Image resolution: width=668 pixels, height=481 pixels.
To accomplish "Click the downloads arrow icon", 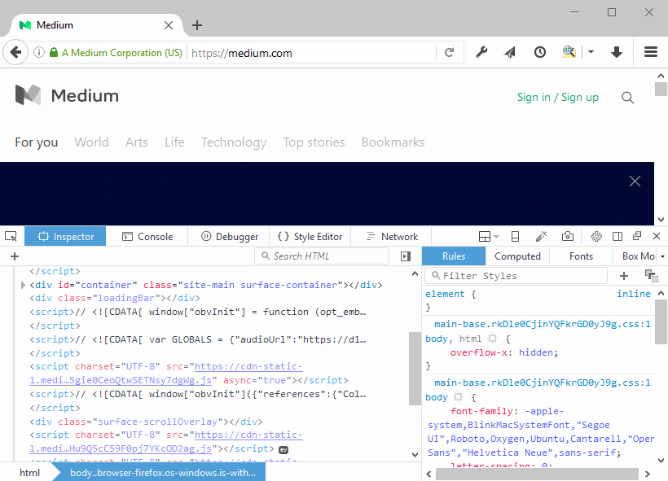I will point(617,53).
